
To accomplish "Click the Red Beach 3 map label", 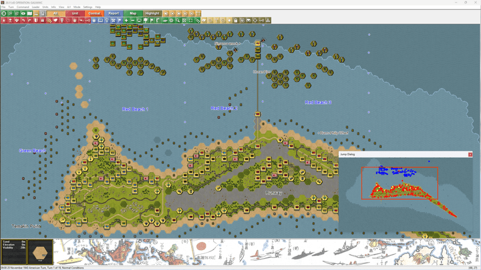I will click(318, 102).
